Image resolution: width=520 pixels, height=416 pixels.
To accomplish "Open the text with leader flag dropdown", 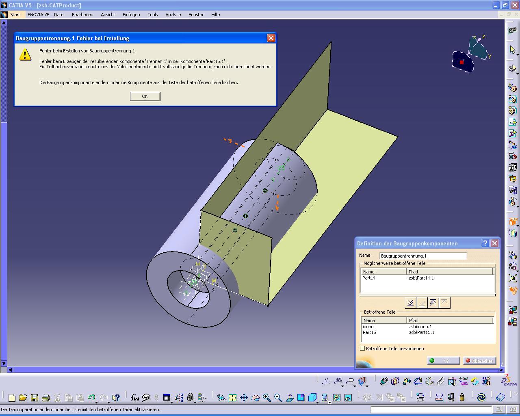I will click(x=355, y=386).
